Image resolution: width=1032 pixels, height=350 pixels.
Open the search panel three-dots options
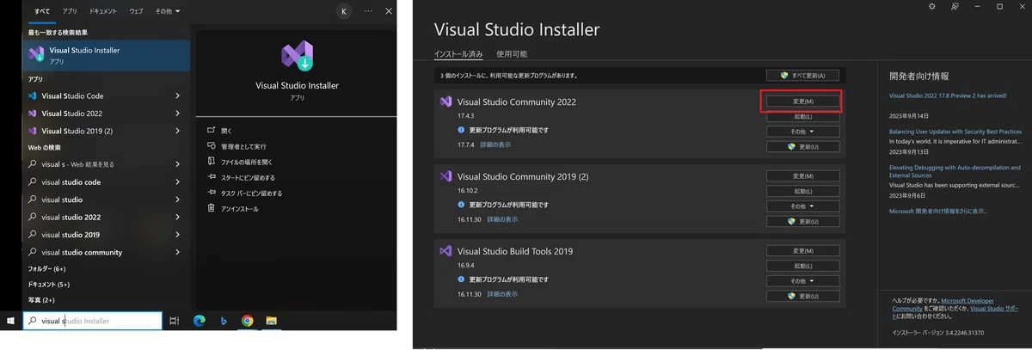[369, 11]
